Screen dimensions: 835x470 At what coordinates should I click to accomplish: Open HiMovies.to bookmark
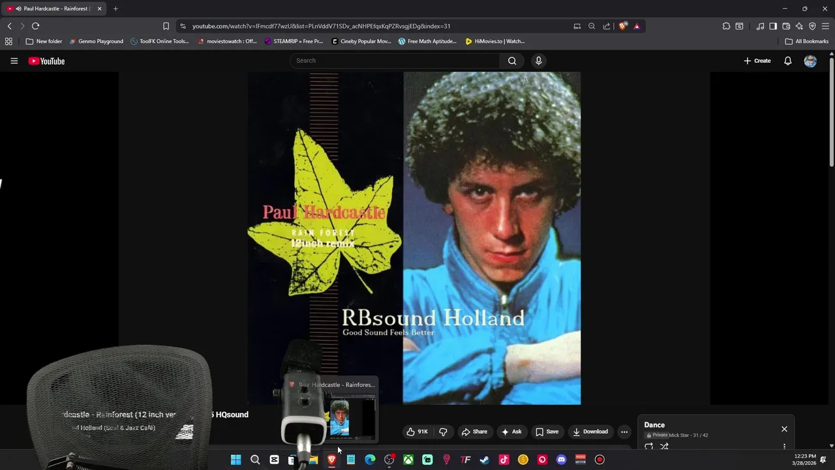pyautogui.click(x=494, y=41)
